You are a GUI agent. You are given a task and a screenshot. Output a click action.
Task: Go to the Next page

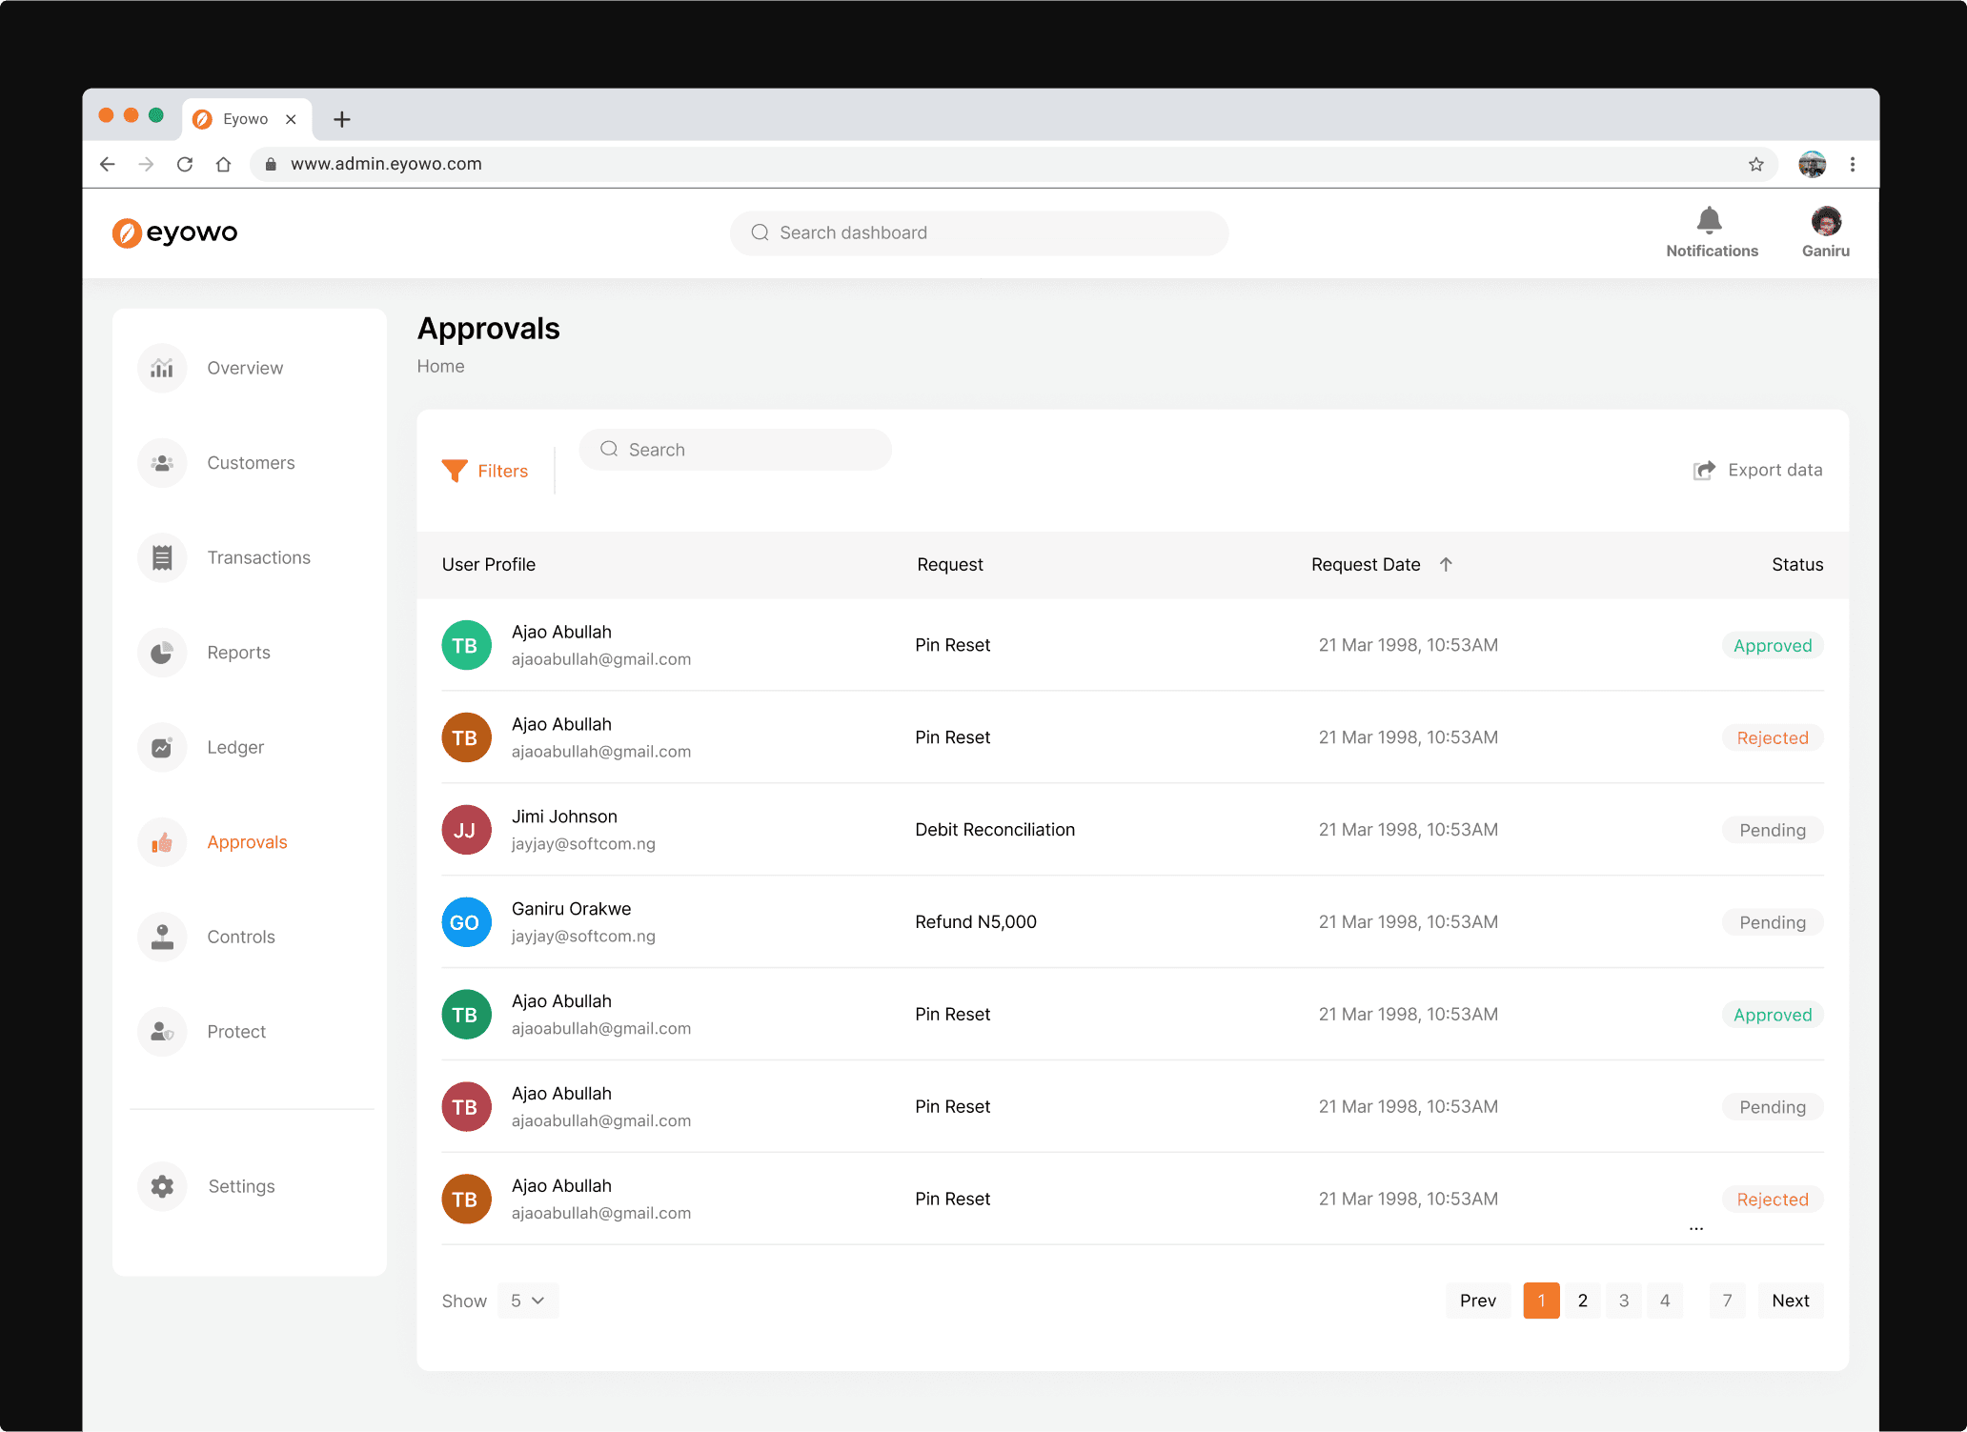click(1790, 1301)
